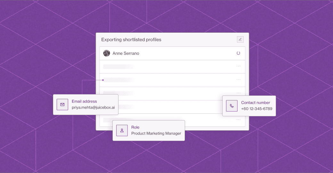
Task: Click the person icon on the Role card
Action: (122, 130)
